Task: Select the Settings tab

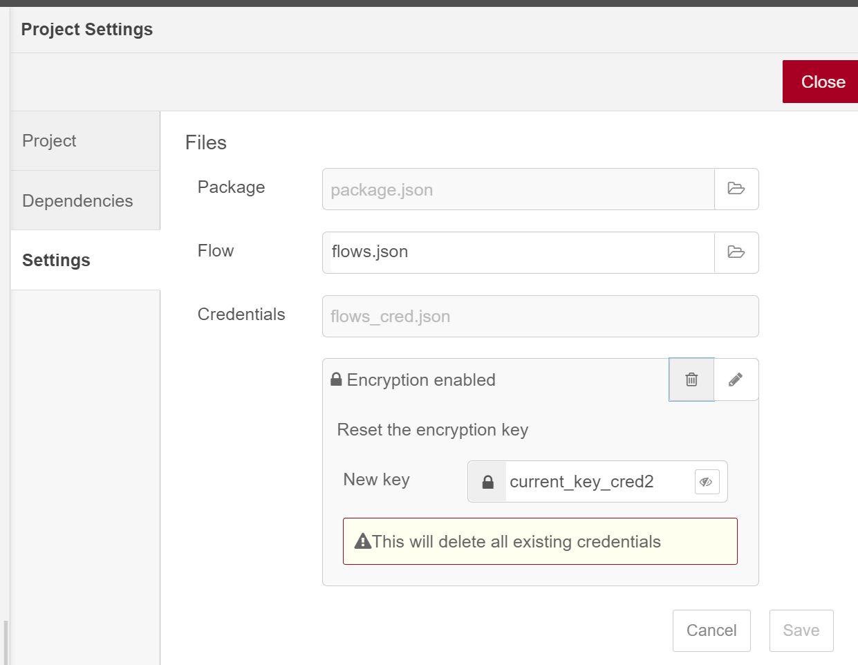Action: (56, 260)
